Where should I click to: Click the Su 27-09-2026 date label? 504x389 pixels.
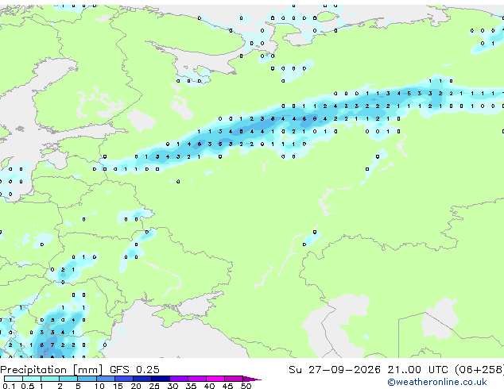pyautogui.click(x=335, y=370)
